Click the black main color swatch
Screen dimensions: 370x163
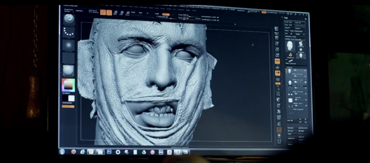pyautogui.click(x=65, y=98)
